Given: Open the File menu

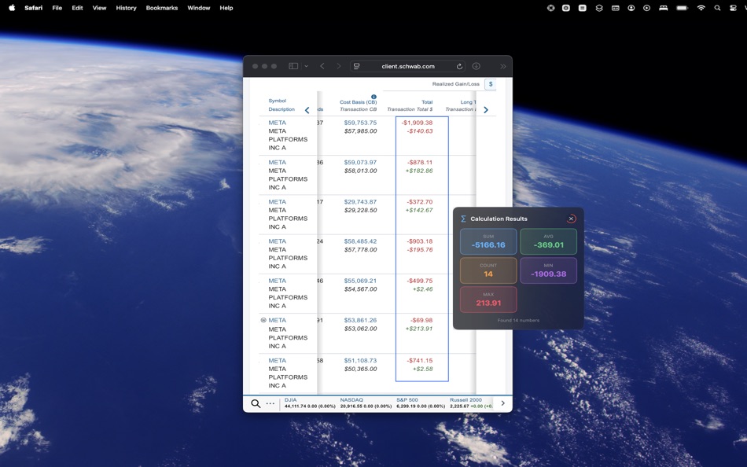Looking at the screenshot, I should [x=57, y=8].
